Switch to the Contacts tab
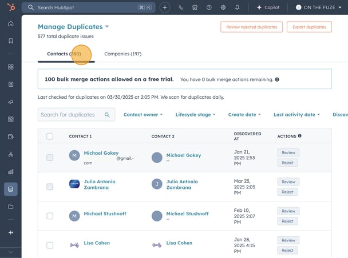This screenshot has height=258, width=348. pos(66,54)
